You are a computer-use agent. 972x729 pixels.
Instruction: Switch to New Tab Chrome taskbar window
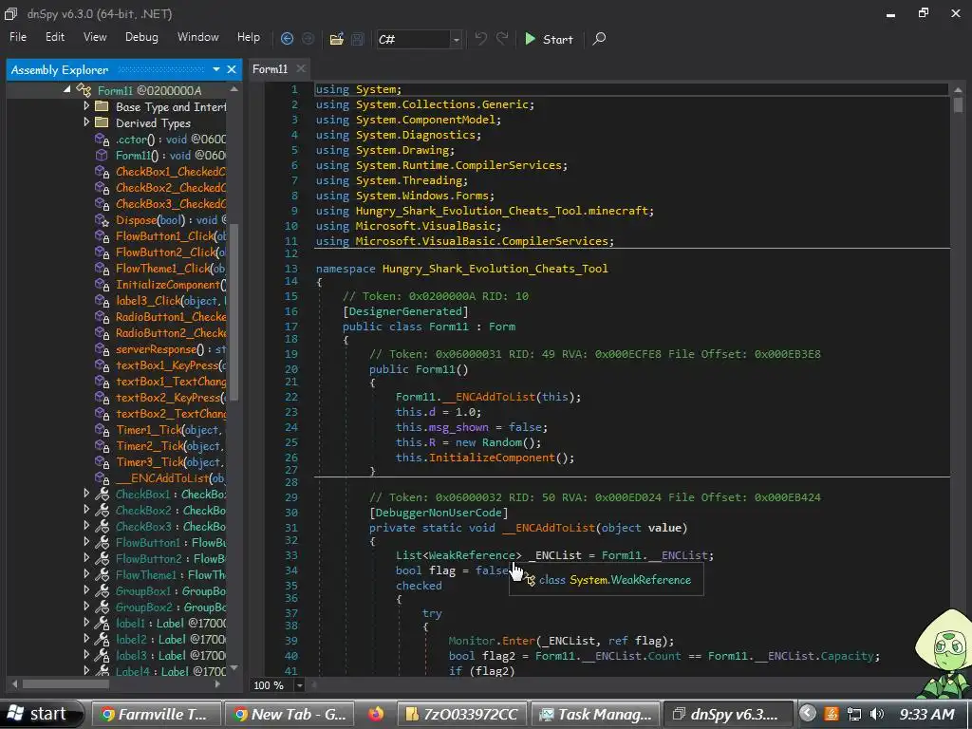290,714
